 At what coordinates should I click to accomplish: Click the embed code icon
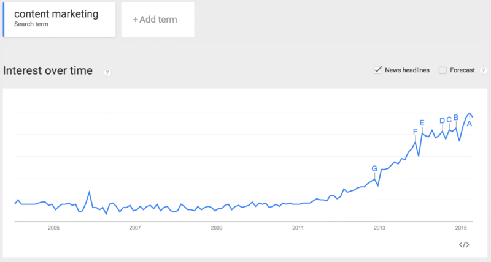(464, 244)
